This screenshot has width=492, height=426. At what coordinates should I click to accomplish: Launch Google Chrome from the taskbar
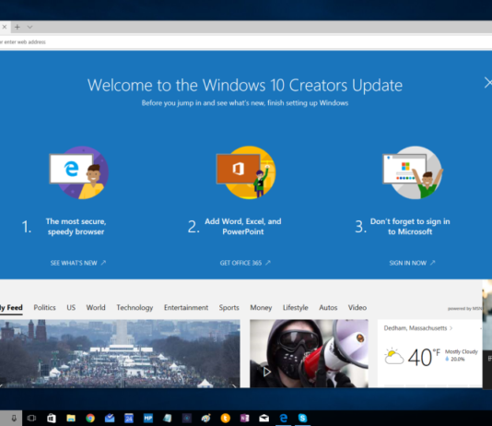90,418
